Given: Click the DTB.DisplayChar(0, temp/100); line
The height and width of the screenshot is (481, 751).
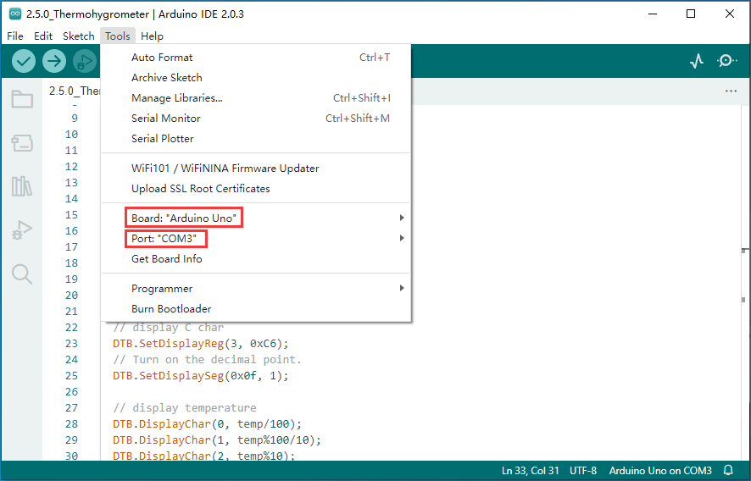Looking at the screenshot, I should 208,424.
